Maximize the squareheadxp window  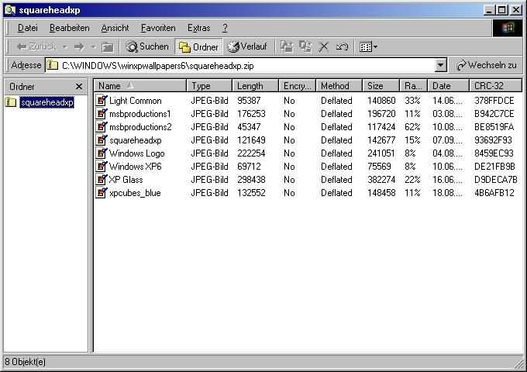click(x=501, y=10)
